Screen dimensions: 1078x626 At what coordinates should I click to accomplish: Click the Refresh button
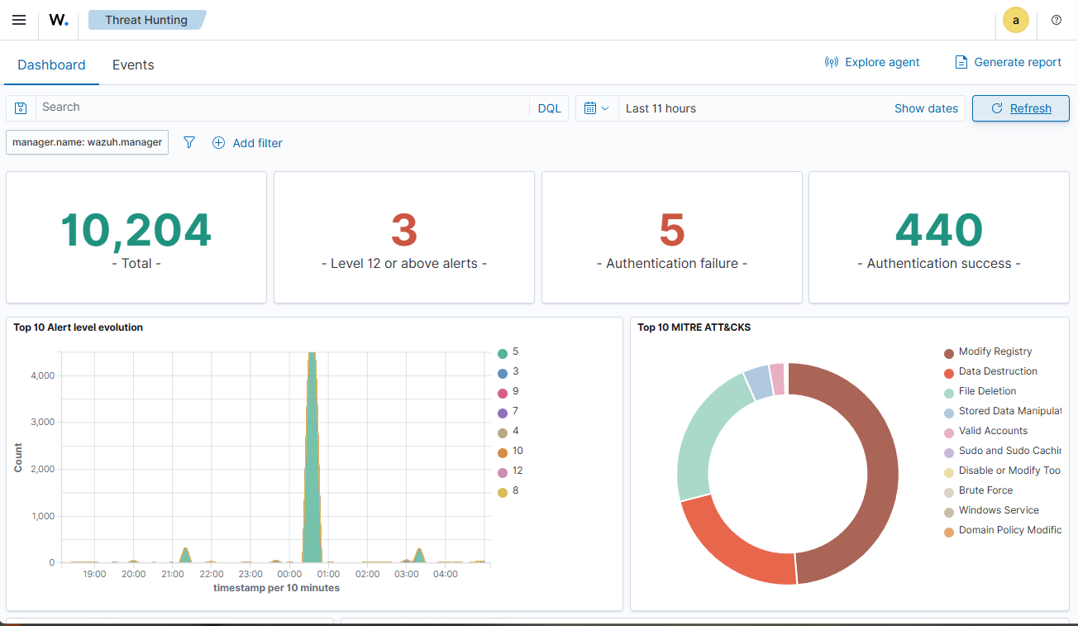[x=1021, y=108]
